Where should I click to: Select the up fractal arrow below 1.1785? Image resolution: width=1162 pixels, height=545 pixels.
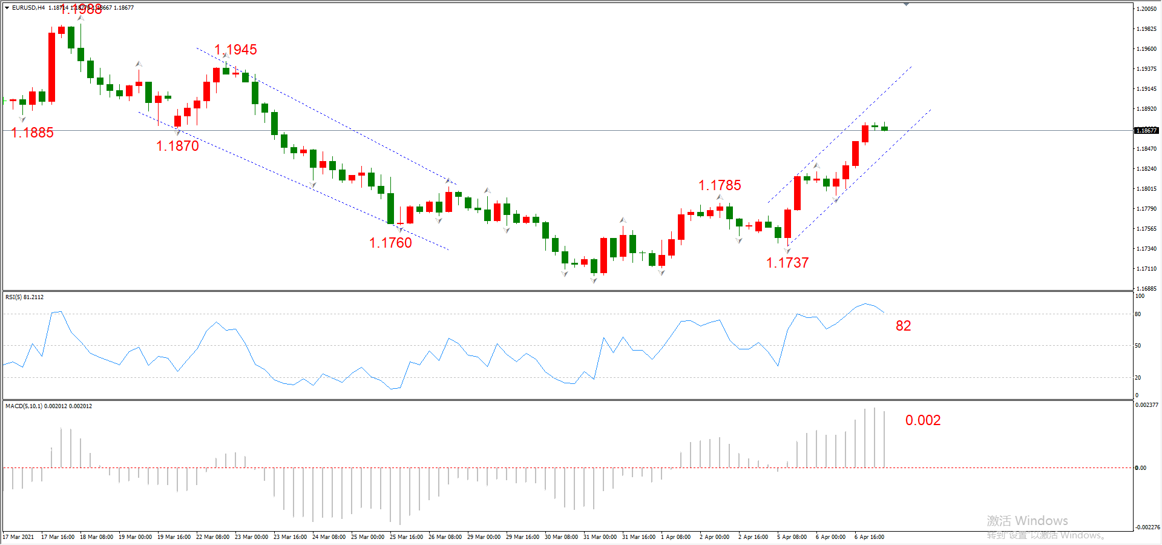pyautogui.click(x=720, y=197)
